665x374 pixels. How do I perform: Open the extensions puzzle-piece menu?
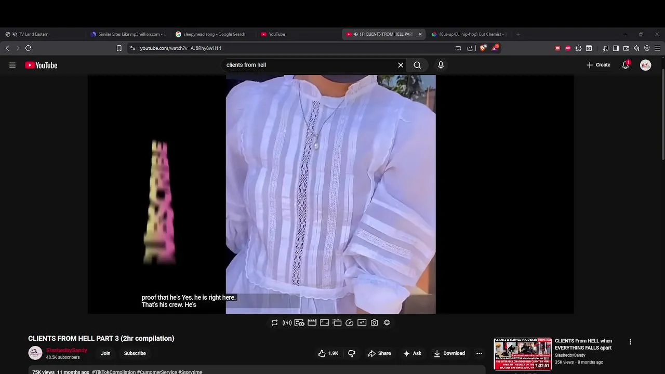point(578,48)
